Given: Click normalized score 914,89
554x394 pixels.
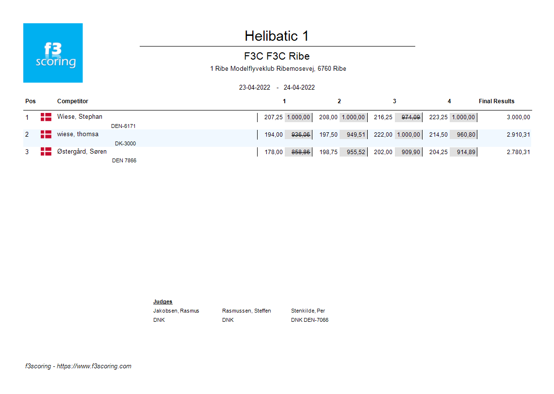Looking at the screenshot, I should (x=466, y=152).
